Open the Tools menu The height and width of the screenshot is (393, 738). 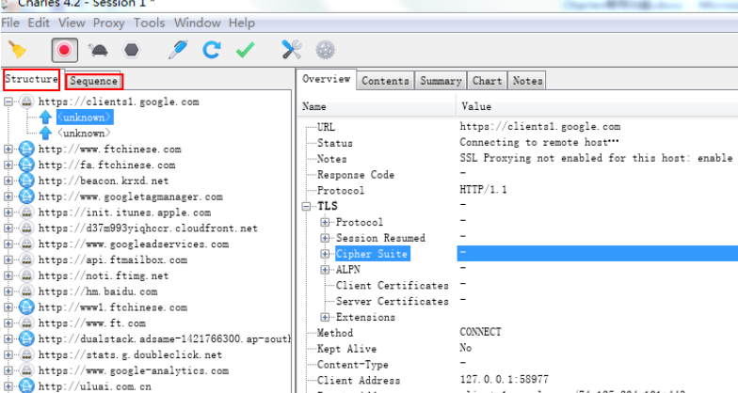149,23
